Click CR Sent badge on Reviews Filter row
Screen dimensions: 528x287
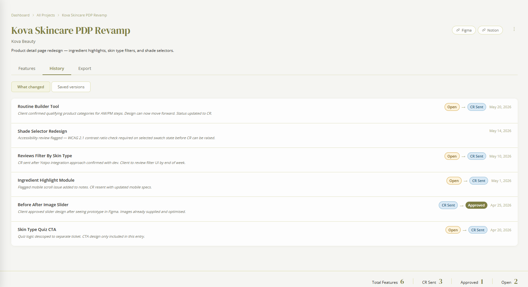tap(476, 156)
